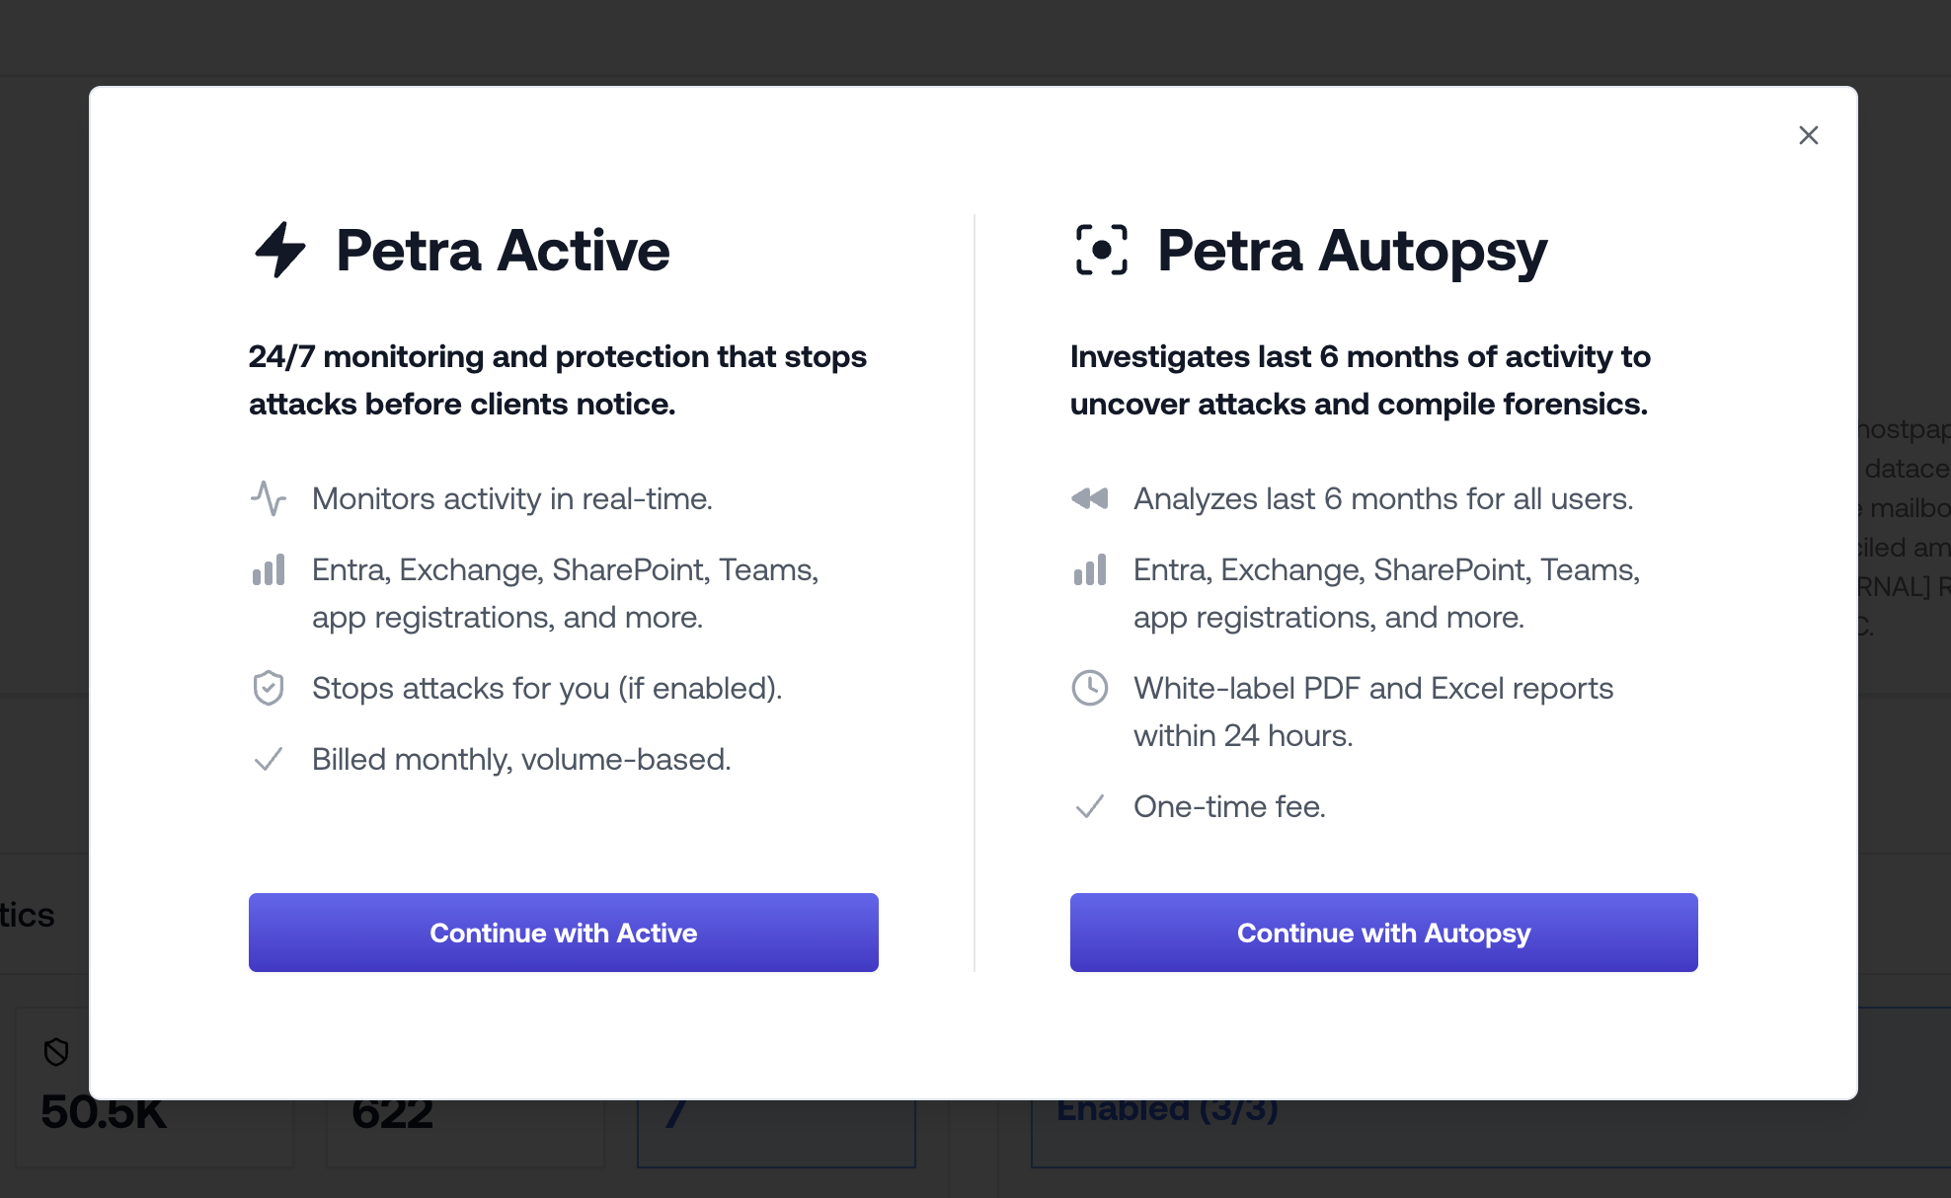Click the Petra Autopsy focus target icon
The width and height of the screenshot is (1951, 1198).
(x=1101, y=250)
